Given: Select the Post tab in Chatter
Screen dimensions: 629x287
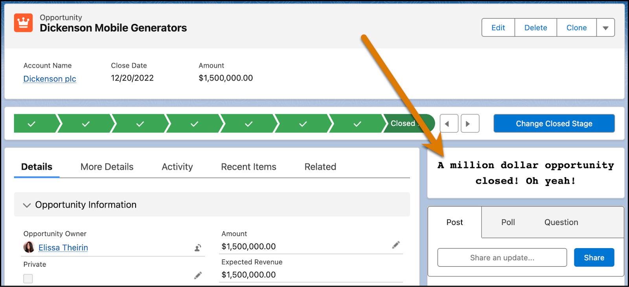Looking at the screenshot, I should [x=454, y=222].
